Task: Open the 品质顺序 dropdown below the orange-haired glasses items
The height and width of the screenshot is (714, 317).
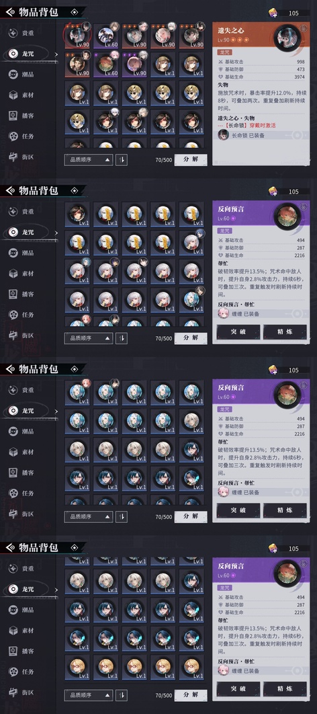Action: click(x=88, y=695)
